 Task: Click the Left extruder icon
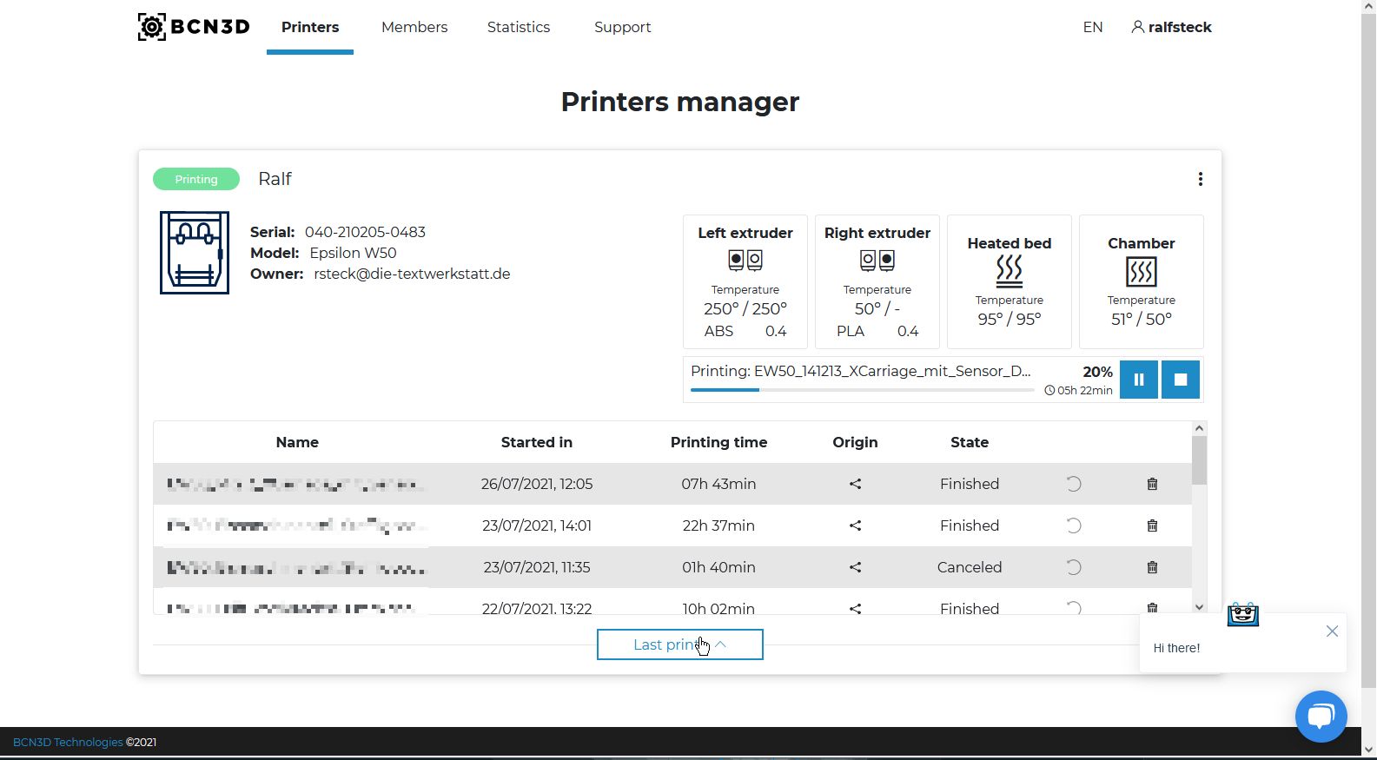tap(745, 260)
